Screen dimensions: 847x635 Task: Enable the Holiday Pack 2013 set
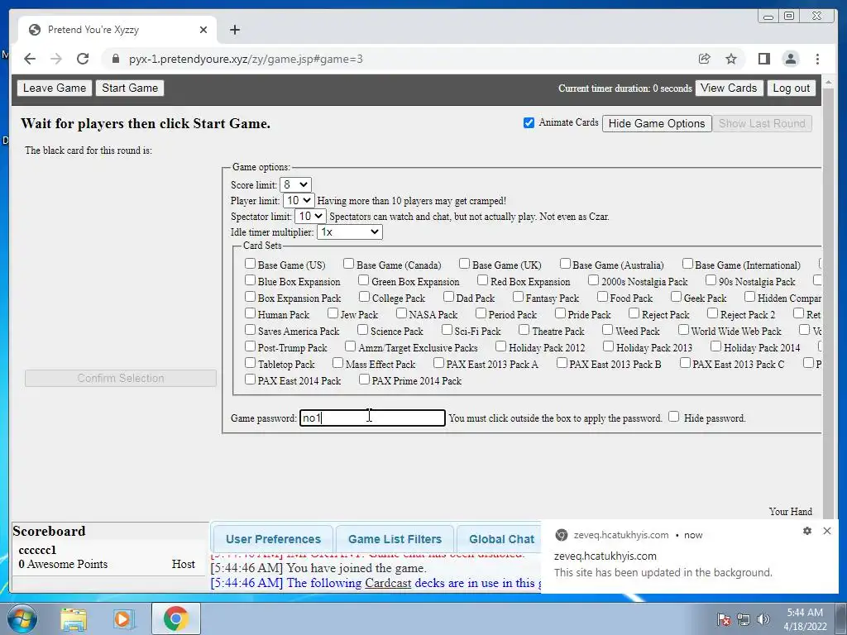tap(608, 346)
